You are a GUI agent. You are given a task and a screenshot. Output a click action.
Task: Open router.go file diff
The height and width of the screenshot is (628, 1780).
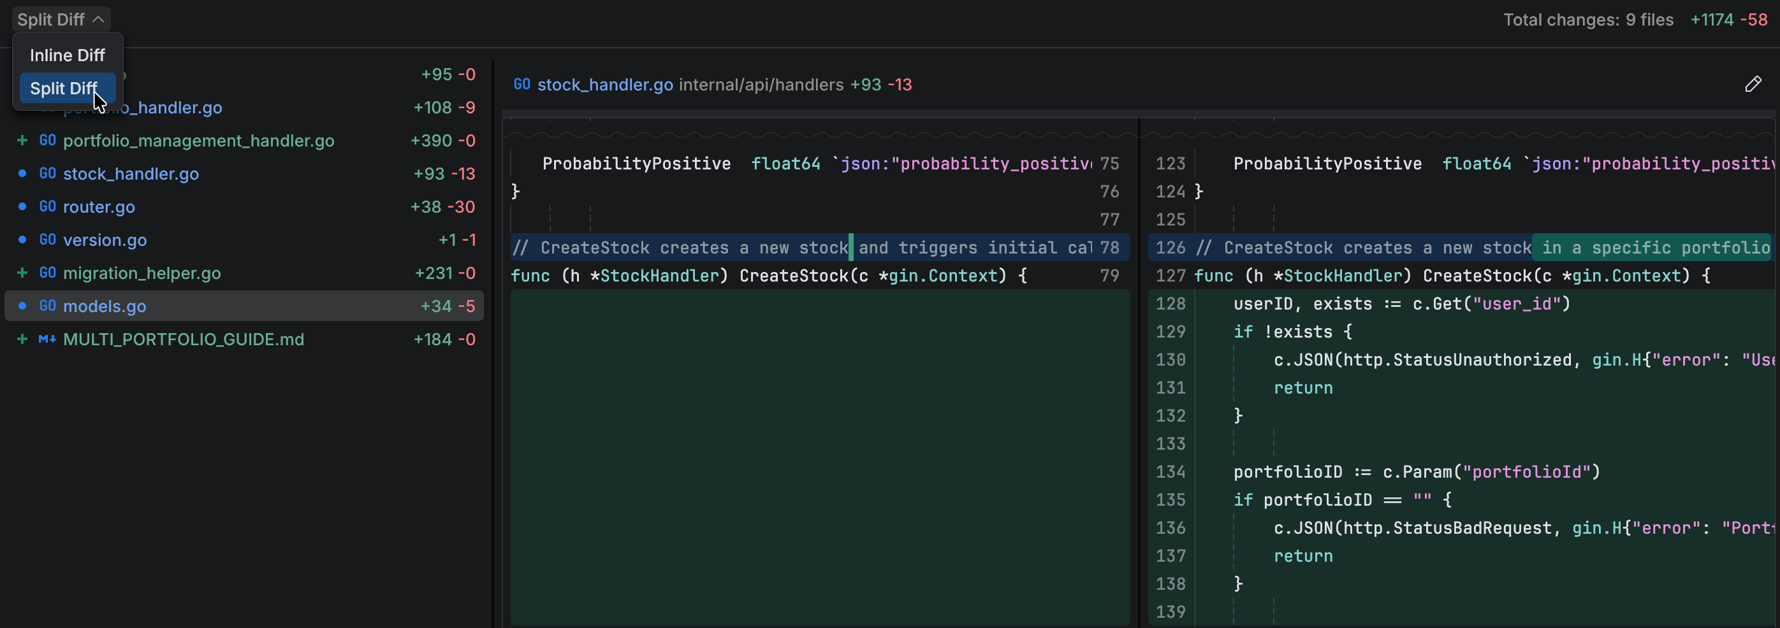99,206
